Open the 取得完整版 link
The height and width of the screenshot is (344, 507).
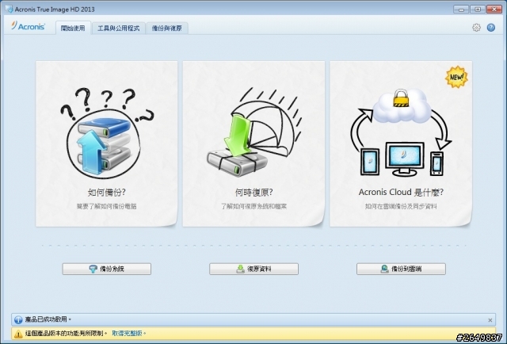(x=127, y=333)
